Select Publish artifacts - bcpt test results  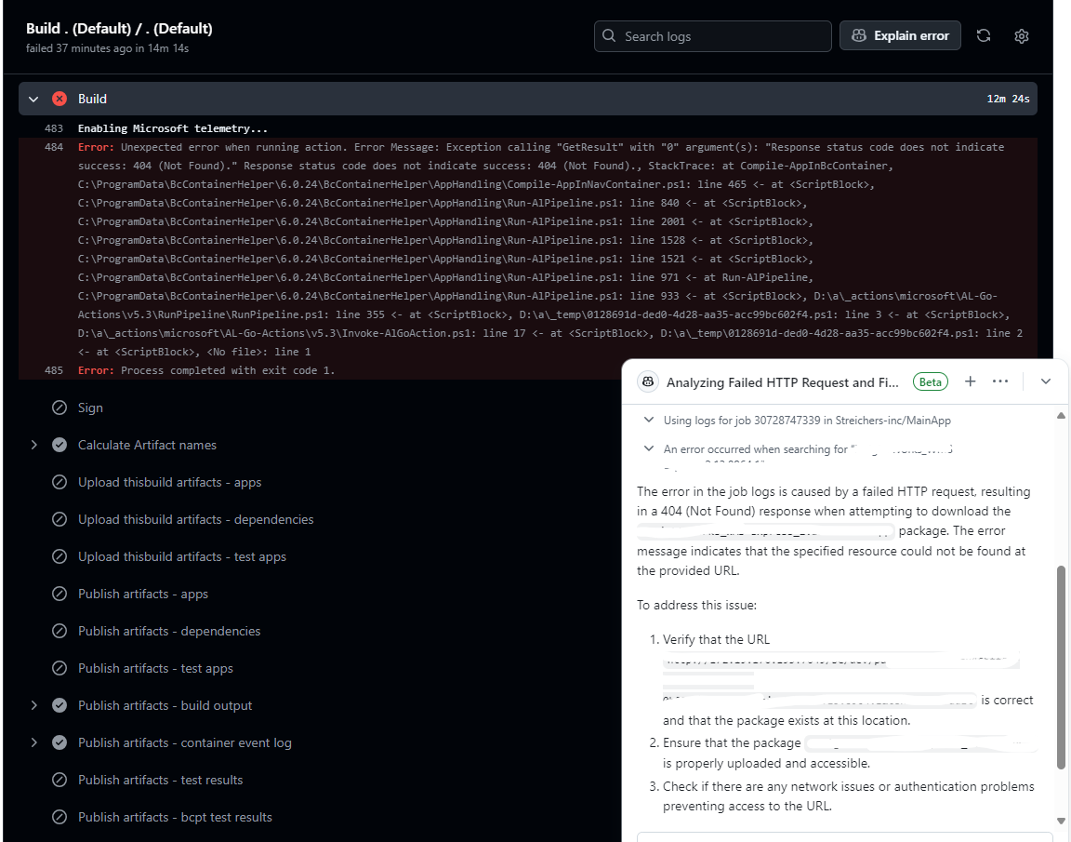tap(175, 818)
